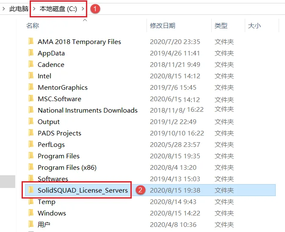The height and width of the screenshot is (232, 285).
Task: Click the Windows folder icon
Action: [31, 213]
